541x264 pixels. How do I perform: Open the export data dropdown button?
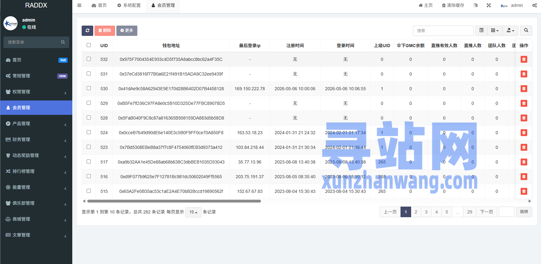point(511,31)
